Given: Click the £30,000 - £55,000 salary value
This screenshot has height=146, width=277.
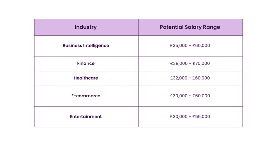Looking at the screenshot, I should [190, 117].
